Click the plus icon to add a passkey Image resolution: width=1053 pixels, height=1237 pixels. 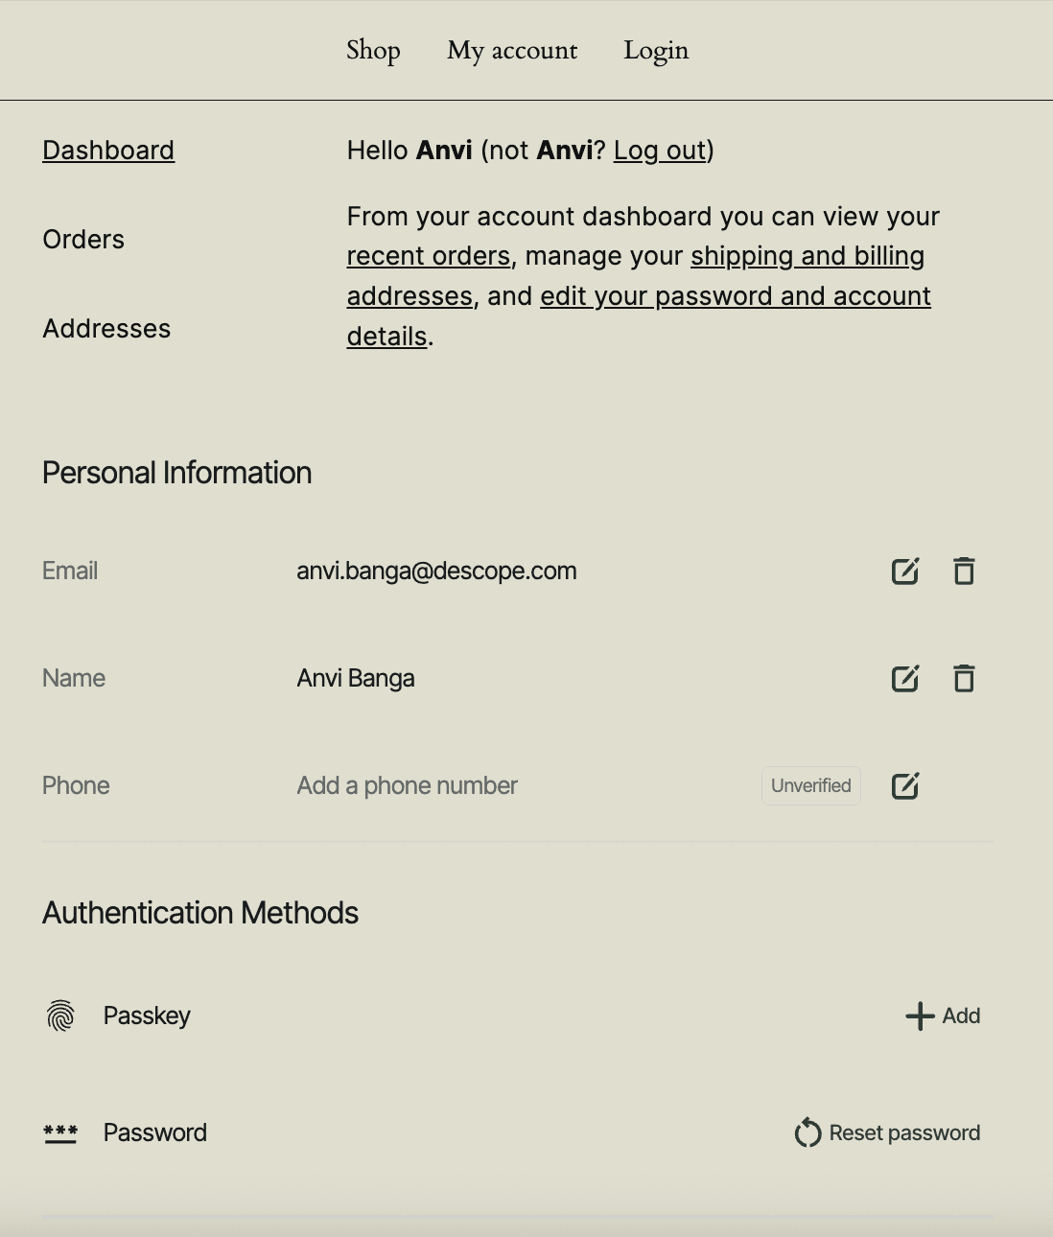coord(920,1015)
